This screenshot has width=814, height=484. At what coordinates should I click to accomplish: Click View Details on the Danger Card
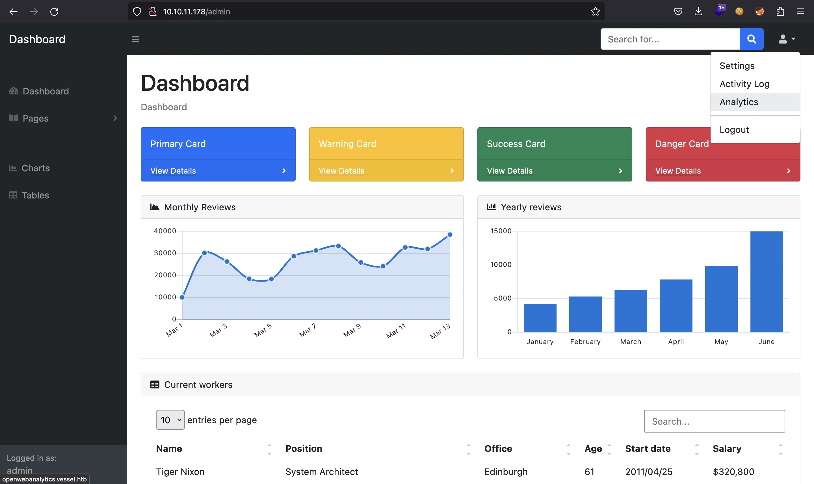(678, 171)
